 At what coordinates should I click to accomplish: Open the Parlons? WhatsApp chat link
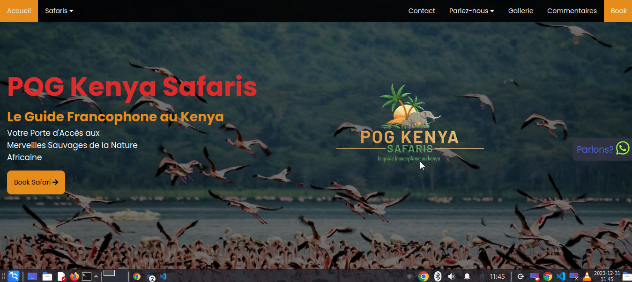(602, 149)
